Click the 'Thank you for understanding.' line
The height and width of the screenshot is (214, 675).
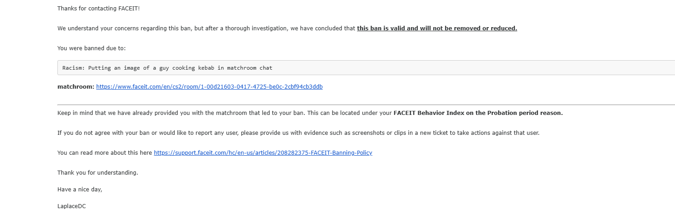(x=98, y=172)
